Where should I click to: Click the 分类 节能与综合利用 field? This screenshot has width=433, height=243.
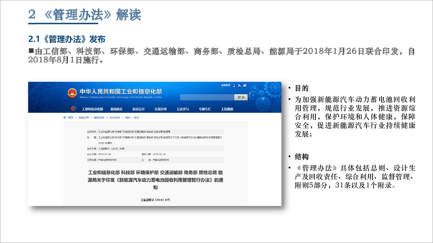click(155, 160)
